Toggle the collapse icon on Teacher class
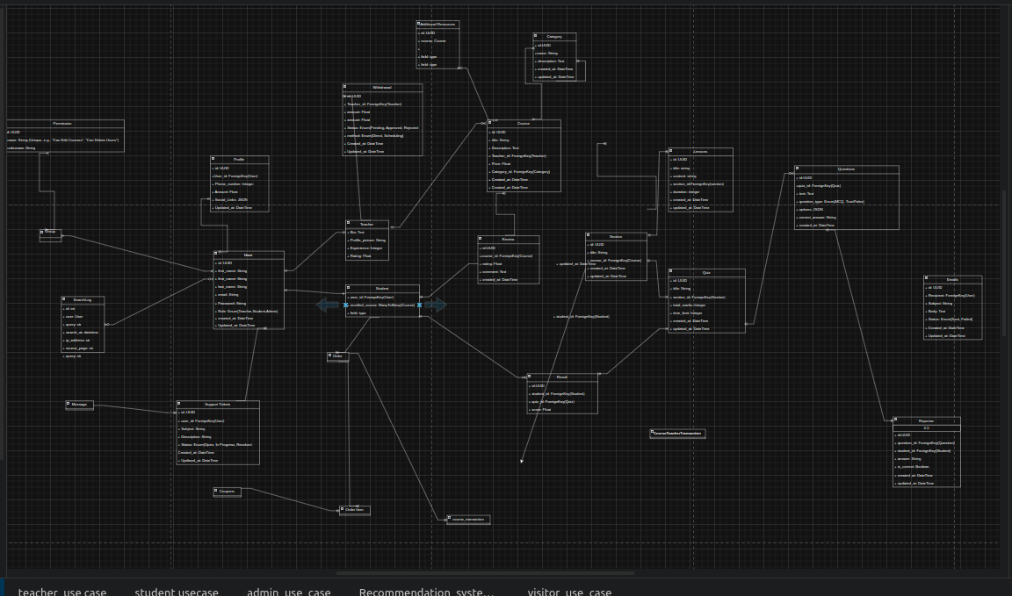Screen dimensions: 1012x596 pyautogui.click(x=349, y=223)
